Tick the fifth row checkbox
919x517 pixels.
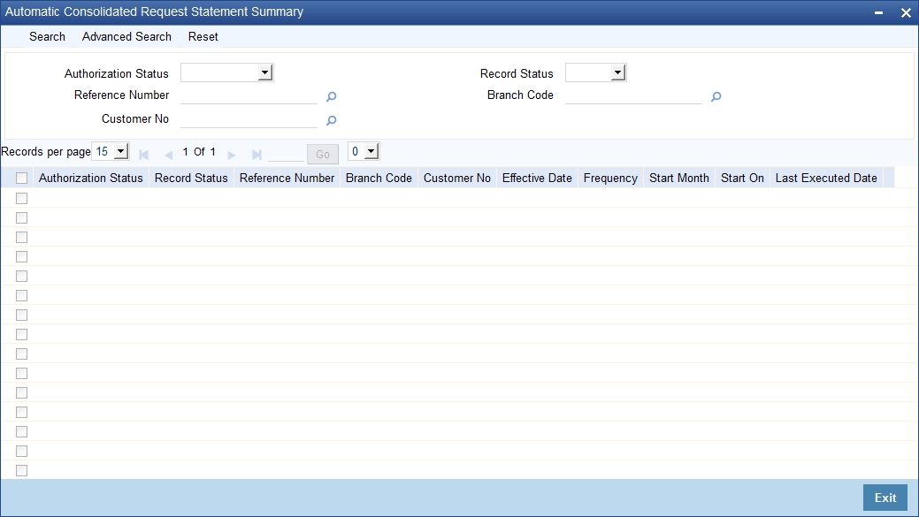pyautogui.click(x=22, y=276)
